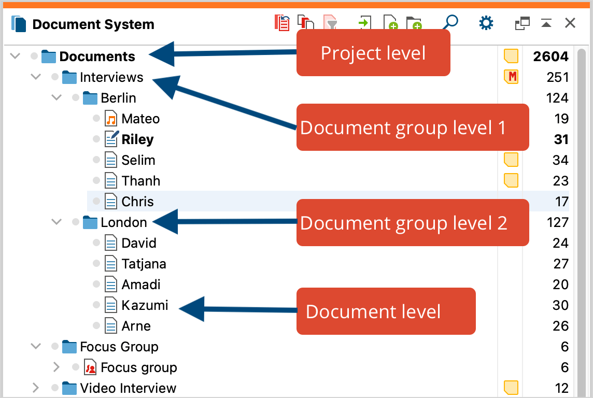Open the M memo on the Interviews row
The width and height of the screenshot is (593, 398).
click(511, 76)
